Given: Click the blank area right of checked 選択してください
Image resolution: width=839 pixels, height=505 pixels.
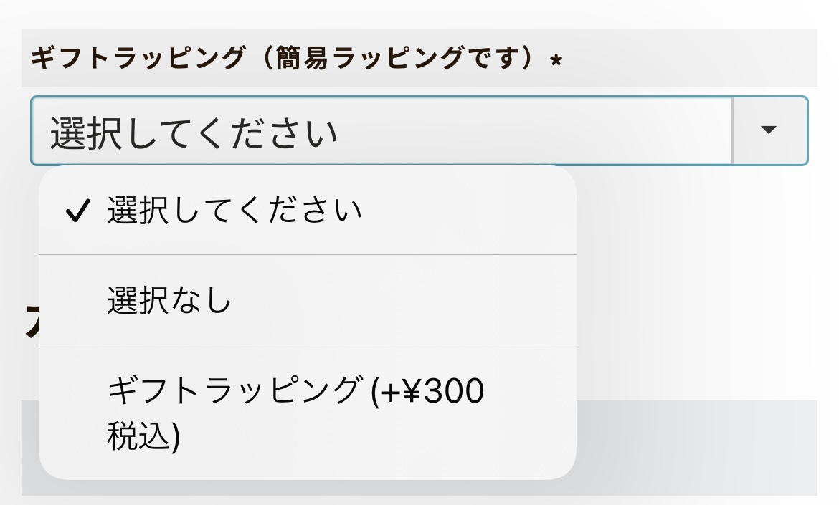Looking at the screenshot, I should (466, 211).
